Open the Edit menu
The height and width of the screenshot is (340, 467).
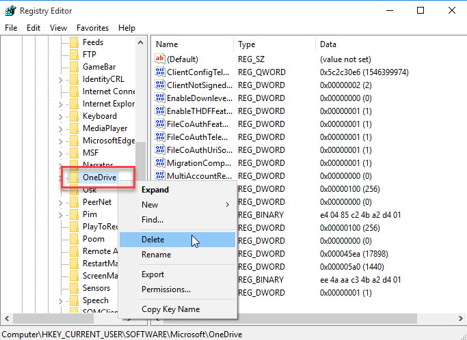pos(34,28)
